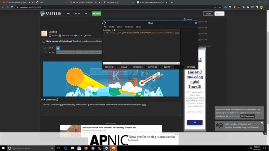Image resolution: width=269 pixels, height=151 pixels.
Task: Click the INJECT button
Action: [x=167, y=67]
